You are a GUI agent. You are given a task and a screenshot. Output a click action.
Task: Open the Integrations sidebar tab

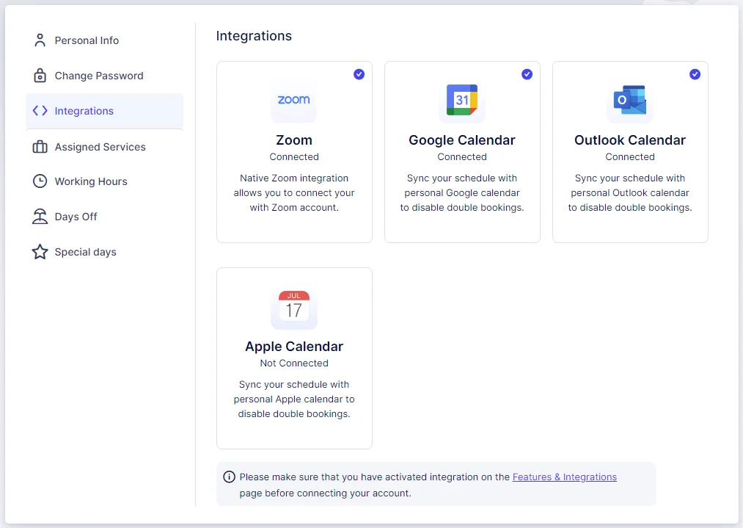(84, 111)
